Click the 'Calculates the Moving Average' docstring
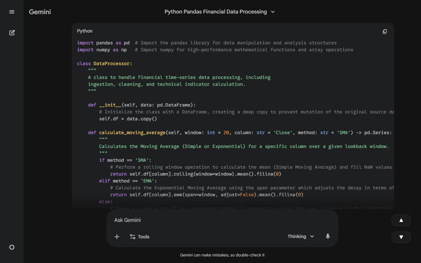Viewport: 421px width, 263px height. click(x=244, y=146)
